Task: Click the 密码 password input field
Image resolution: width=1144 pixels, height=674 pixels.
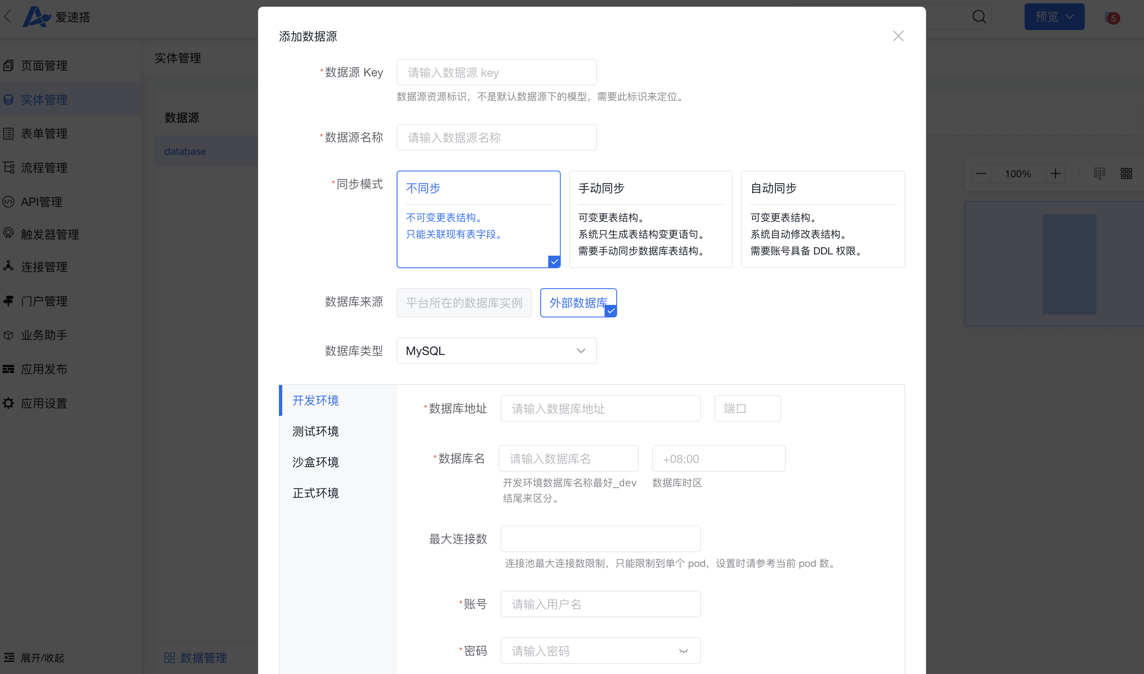Action: [x=600, y=650]
